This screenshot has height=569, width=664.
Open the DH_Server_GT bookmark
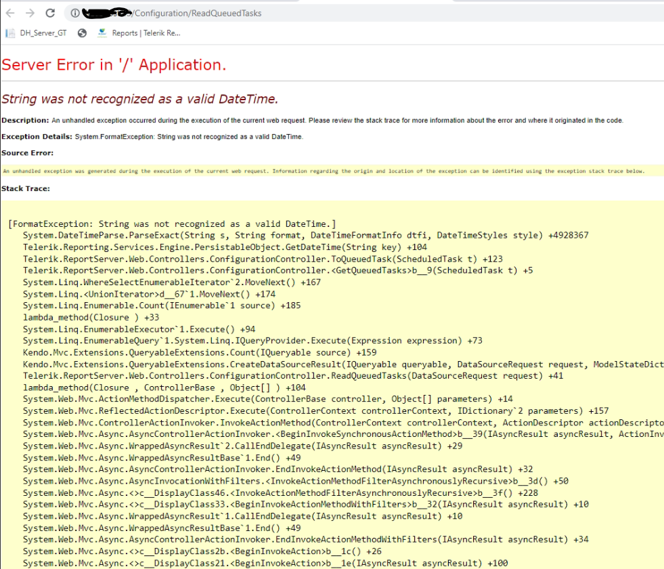point(37,33)
